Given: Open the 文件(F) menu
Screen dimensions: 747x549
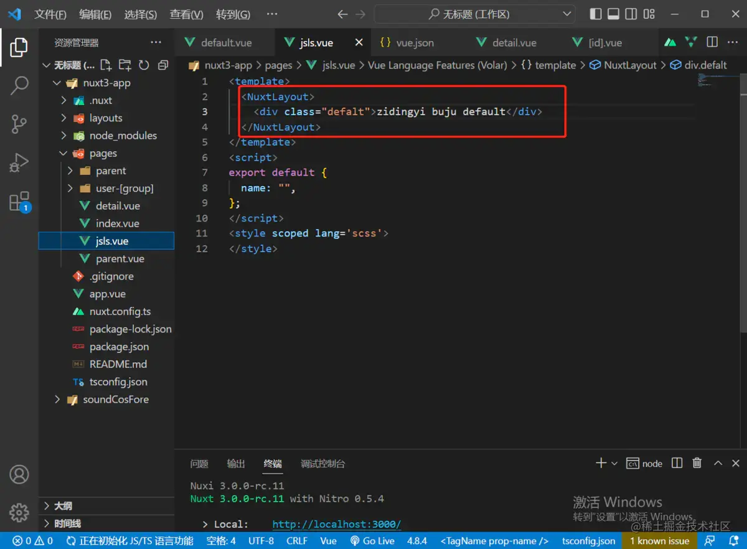Looking at the screenshot, I should pyautogui.click(x=50, y=14).
